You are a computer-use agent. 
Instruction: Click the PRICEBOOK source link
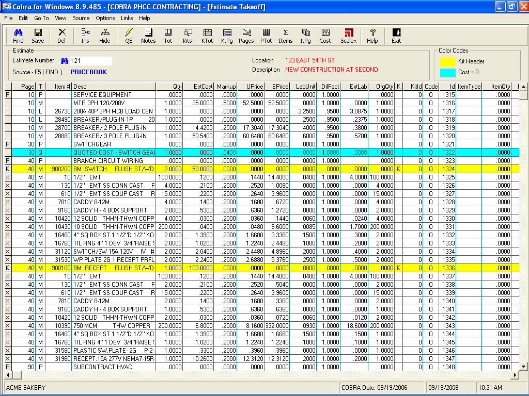click(88, 72)
